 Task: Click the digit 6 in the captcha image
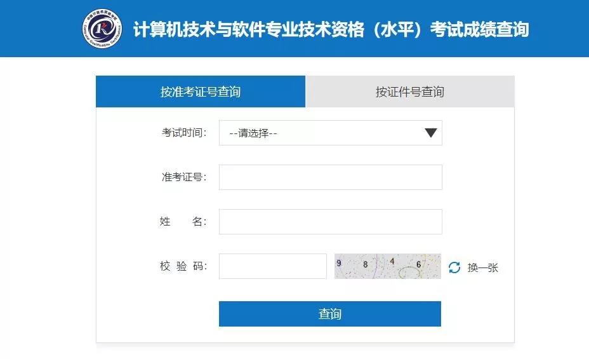pyautogui.click(x=418, y=264)
